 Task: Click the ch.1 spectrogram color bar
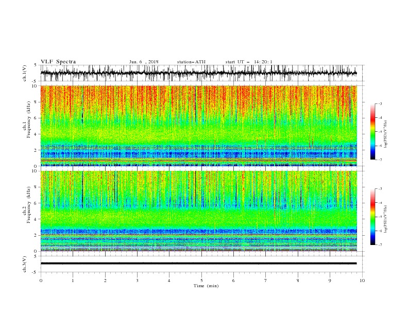coord(372,132)
